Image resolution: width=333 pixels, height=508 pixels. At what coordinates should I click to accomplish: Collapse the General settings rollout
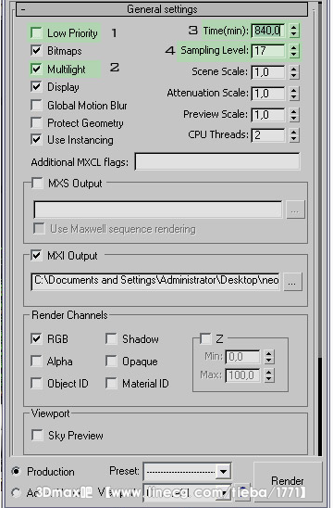(x=162, y=9)
